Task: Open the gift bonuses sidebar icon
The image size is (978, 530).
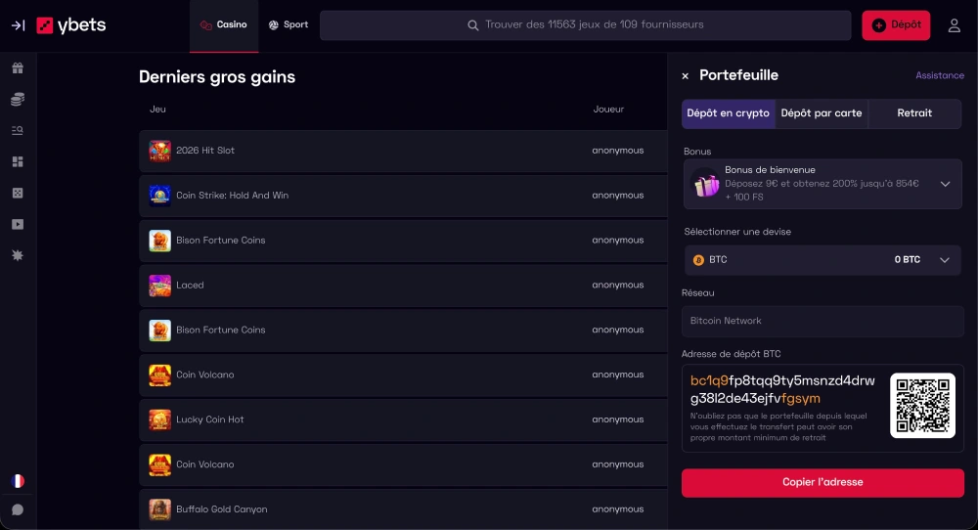Action: [x=18, y=68]
